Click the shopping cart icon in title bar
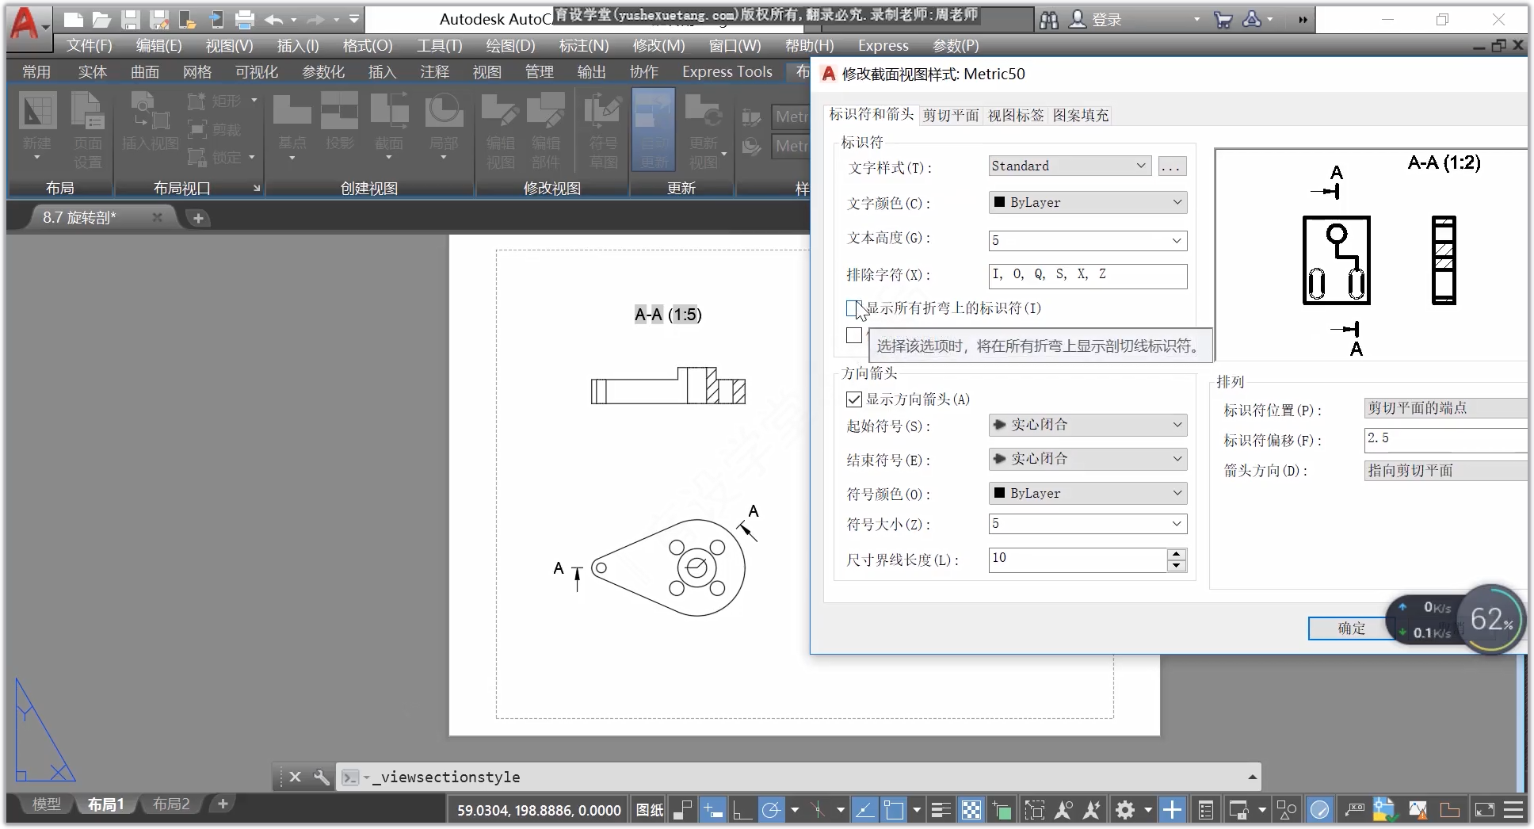Viewport: 1534px width, 829px height. tap(1223, 20)
